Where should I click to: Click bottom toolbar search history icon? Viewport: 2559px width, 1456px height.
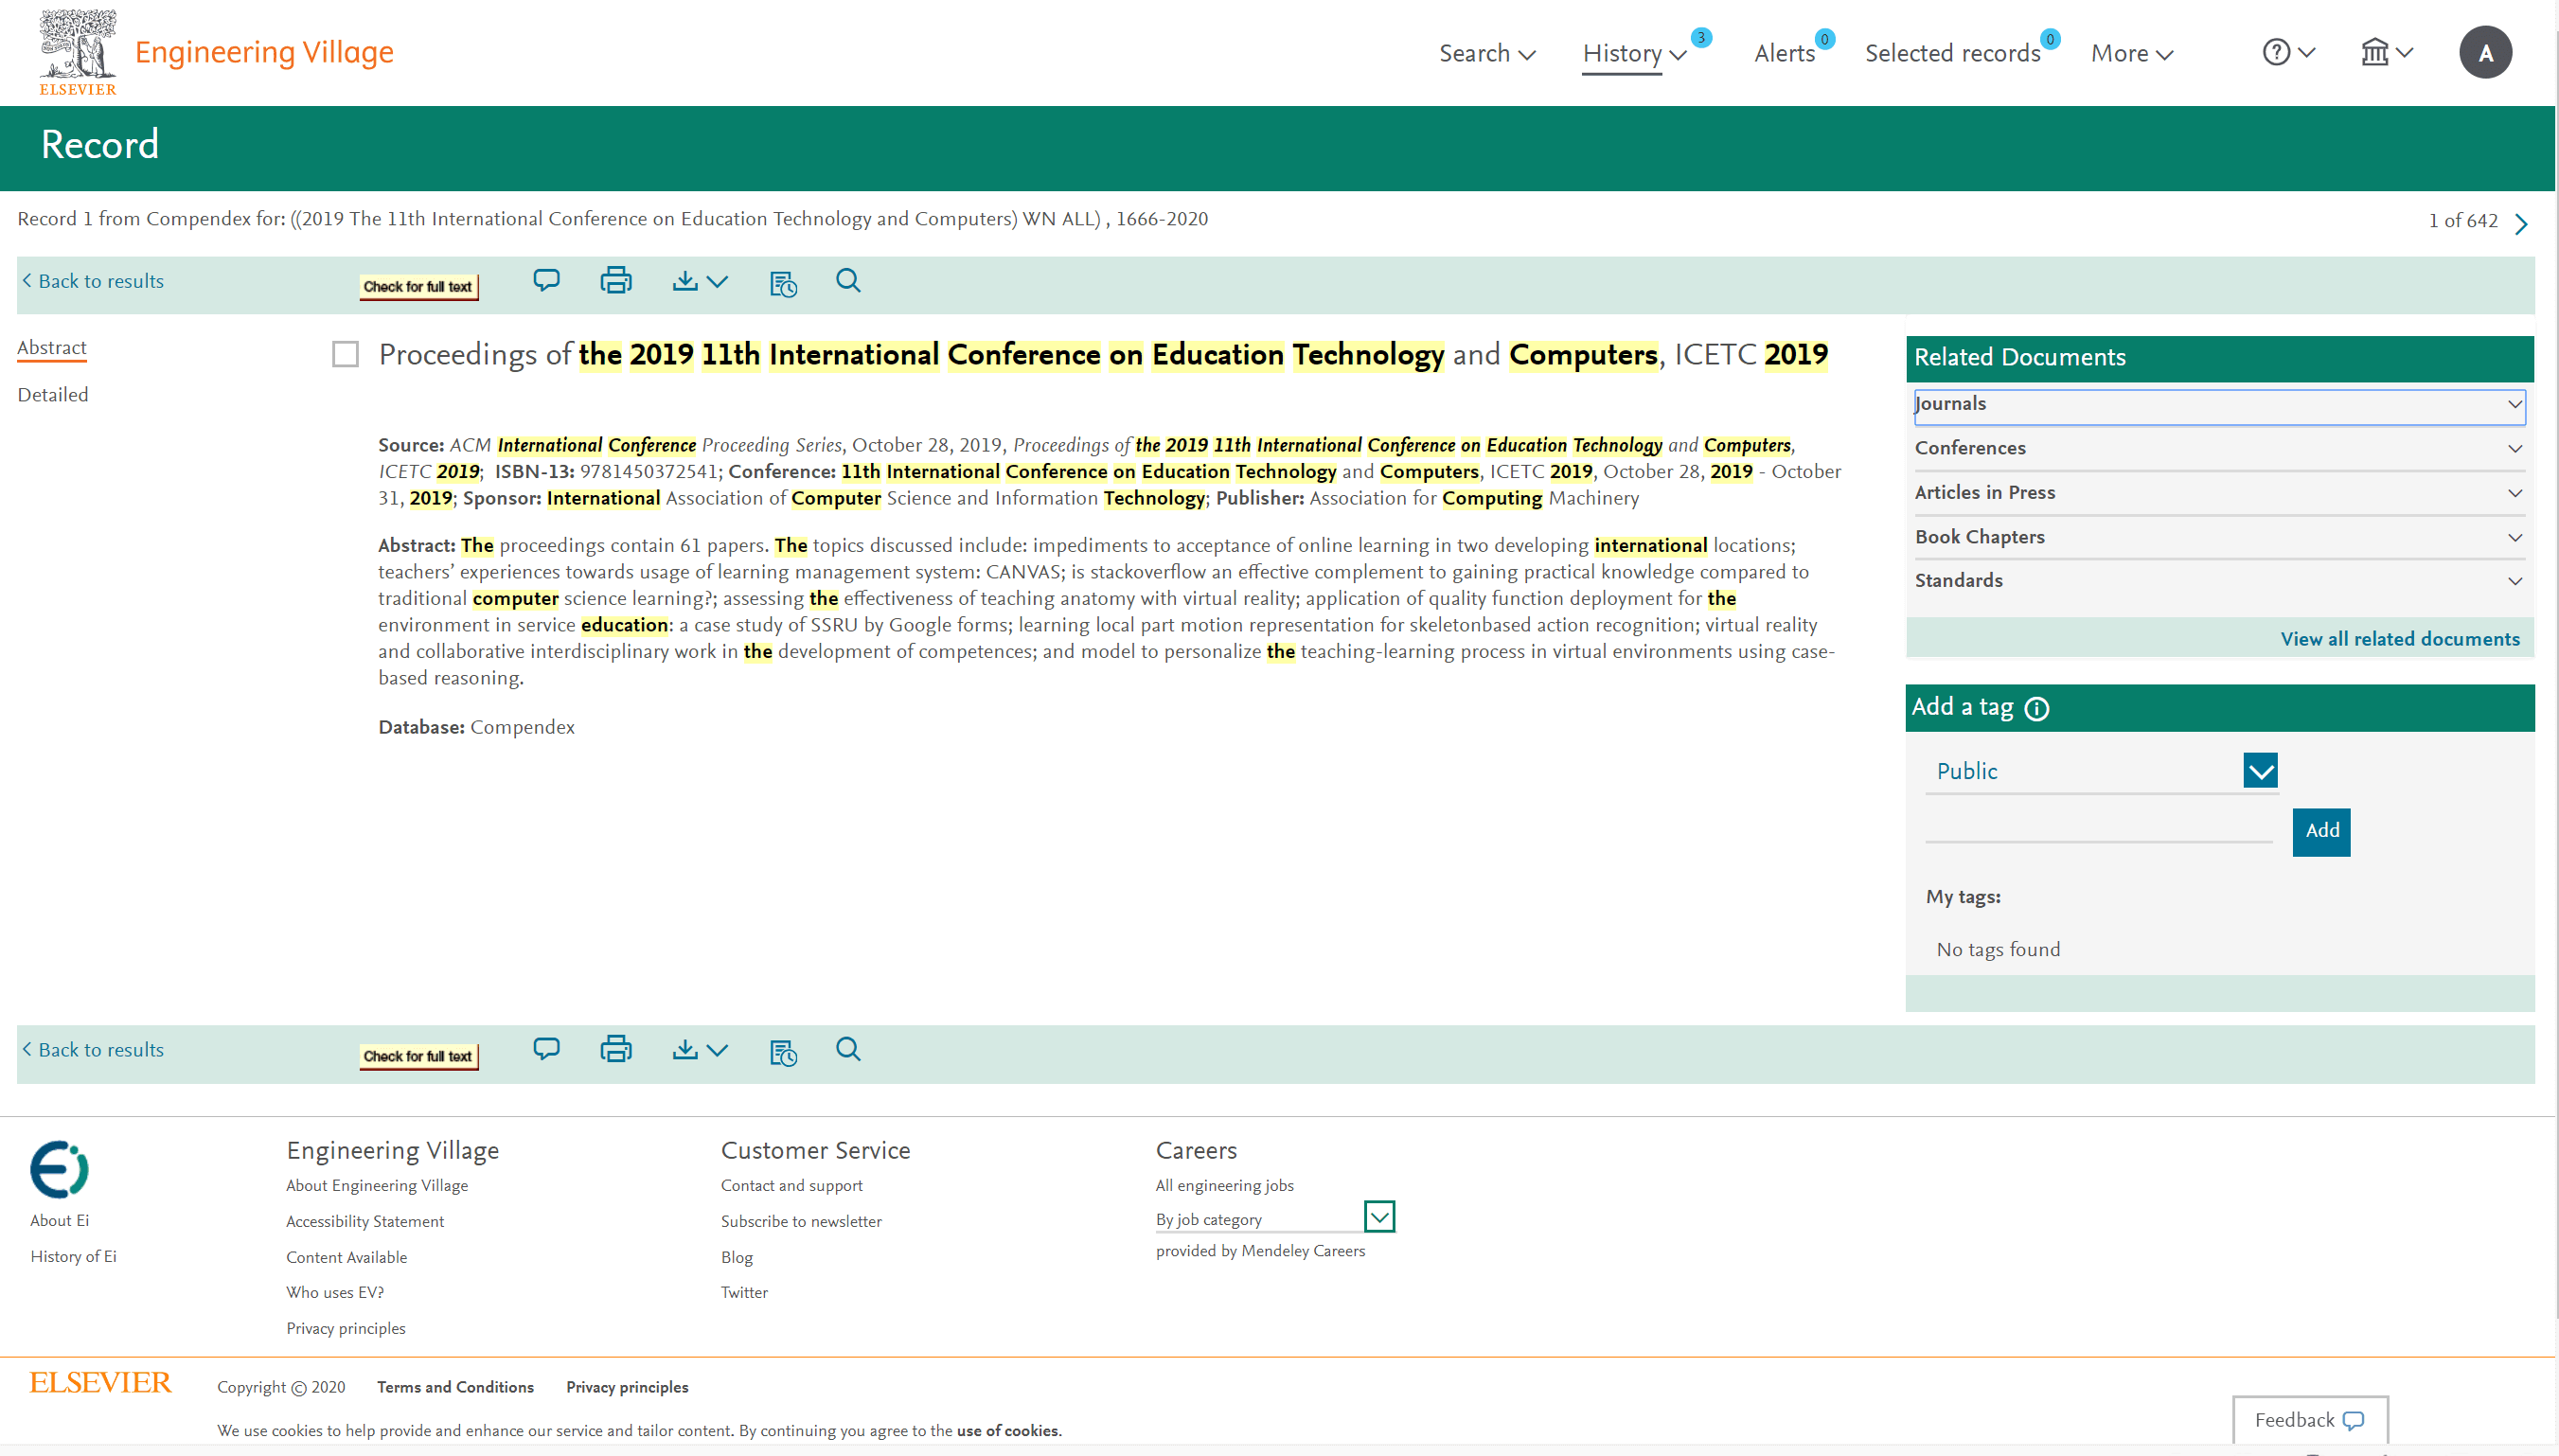click(783, 1052)
